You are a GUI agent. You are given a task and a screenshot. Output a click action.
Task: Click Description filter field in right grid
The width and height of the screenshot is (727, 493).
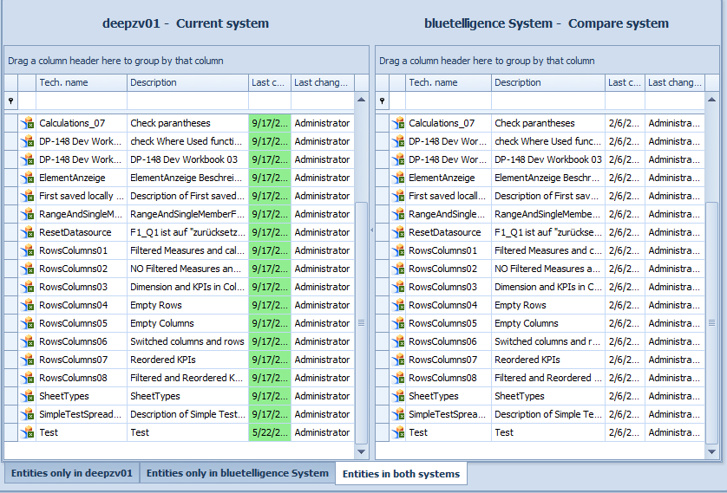pos(548,101)
